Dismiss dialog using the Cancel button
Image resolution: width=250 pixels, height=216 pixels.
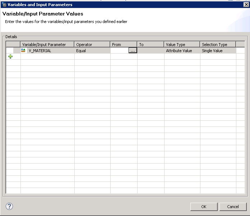[233, 207]
